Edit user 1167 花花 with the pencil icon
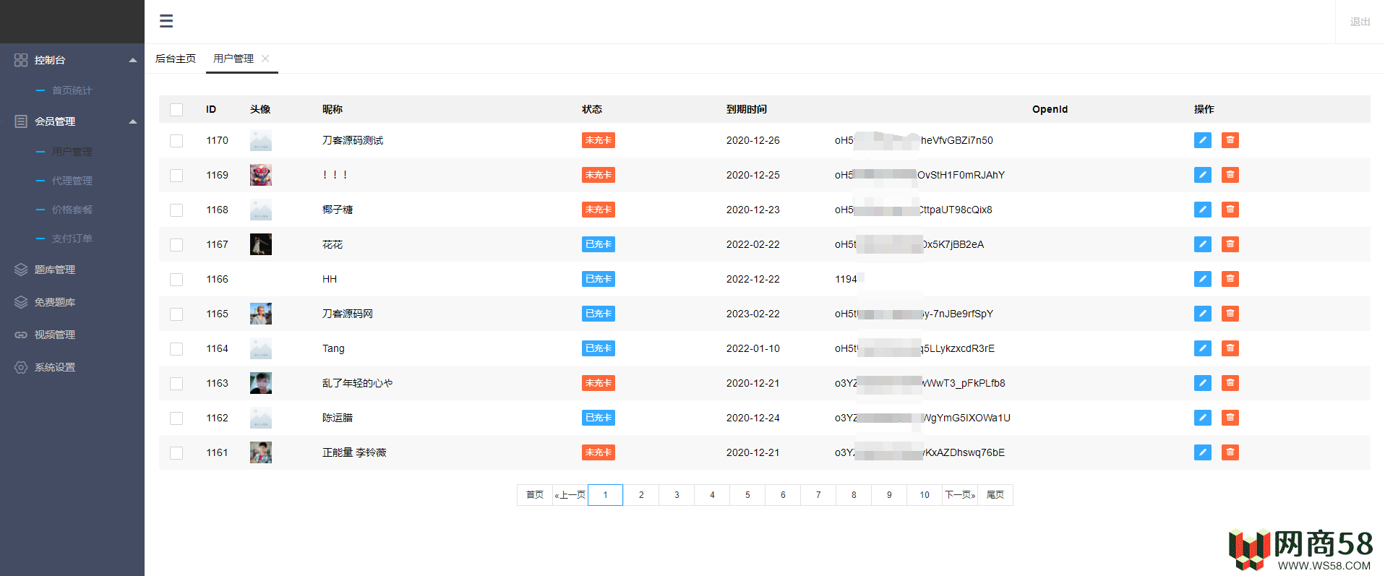The height and width of the screenshot is (576, 1385). coord(1203,244)
